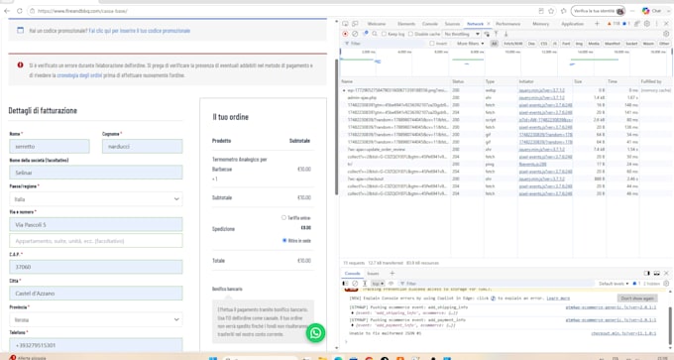Expand the add_shipping_info event object
The height and width of the screenshot is (360, 674).
click(353, 312)
